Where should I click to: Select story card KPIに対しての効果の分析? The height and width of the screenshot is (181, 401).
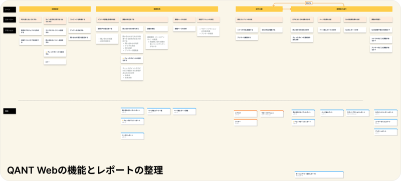point(302,19)
